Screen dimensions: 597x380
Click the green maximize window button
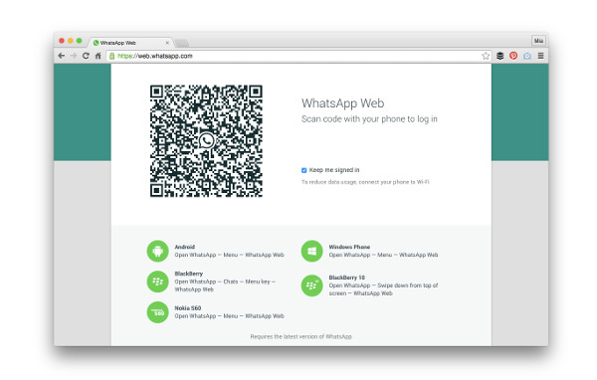tap(80, 41)
